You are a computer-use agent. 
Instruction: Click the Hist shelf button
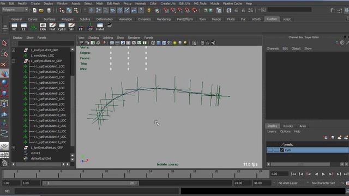[x=52, y=27]
